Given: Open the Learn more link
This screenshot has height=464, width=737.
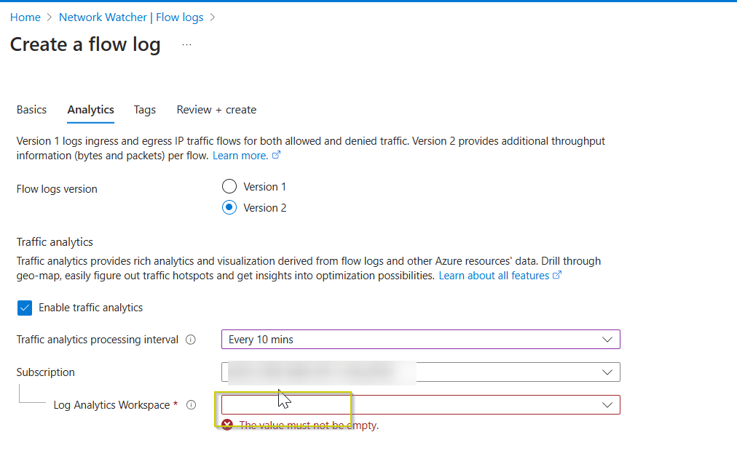Looking at the screenshot, I should pos(240,156).
